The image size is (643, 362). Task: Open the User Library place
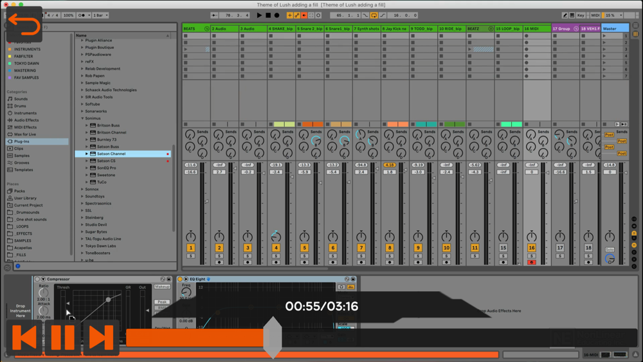click(26, 198)
